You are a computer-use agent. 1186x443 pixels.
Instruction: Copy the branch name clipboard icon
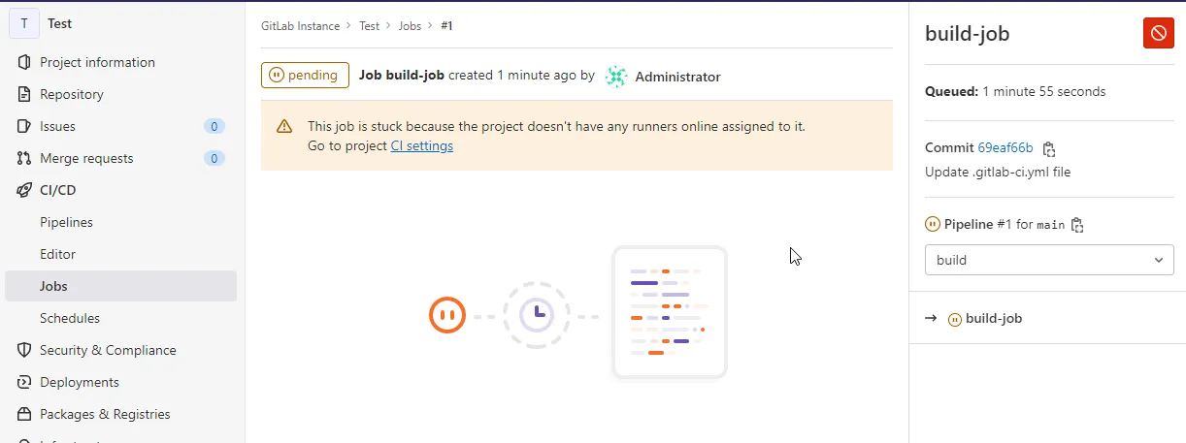(1076, 225)
